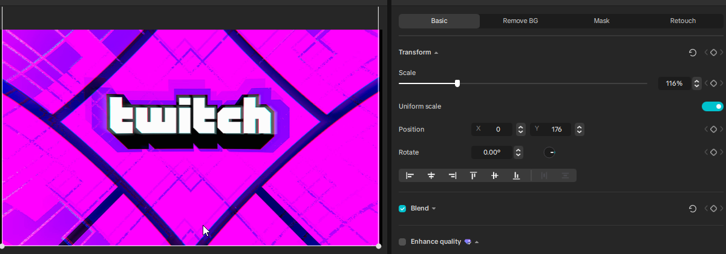The height and width of the screenshot is (254, 726).
Task: Go to previous Blend keyframe
Action: pyautogui.click(x=706, y=209)
